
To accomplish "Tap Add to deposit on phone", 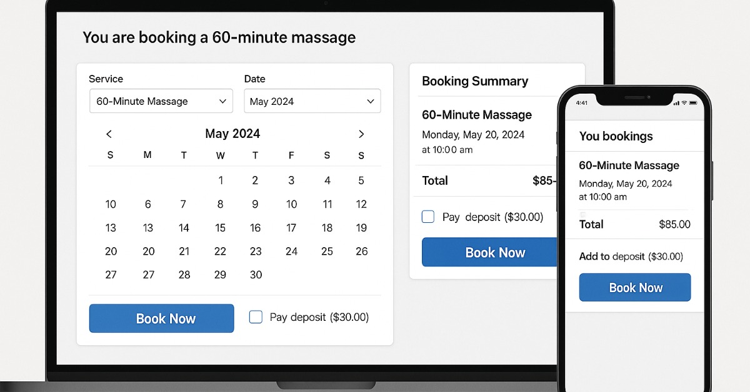I will (x=631, y=257).
